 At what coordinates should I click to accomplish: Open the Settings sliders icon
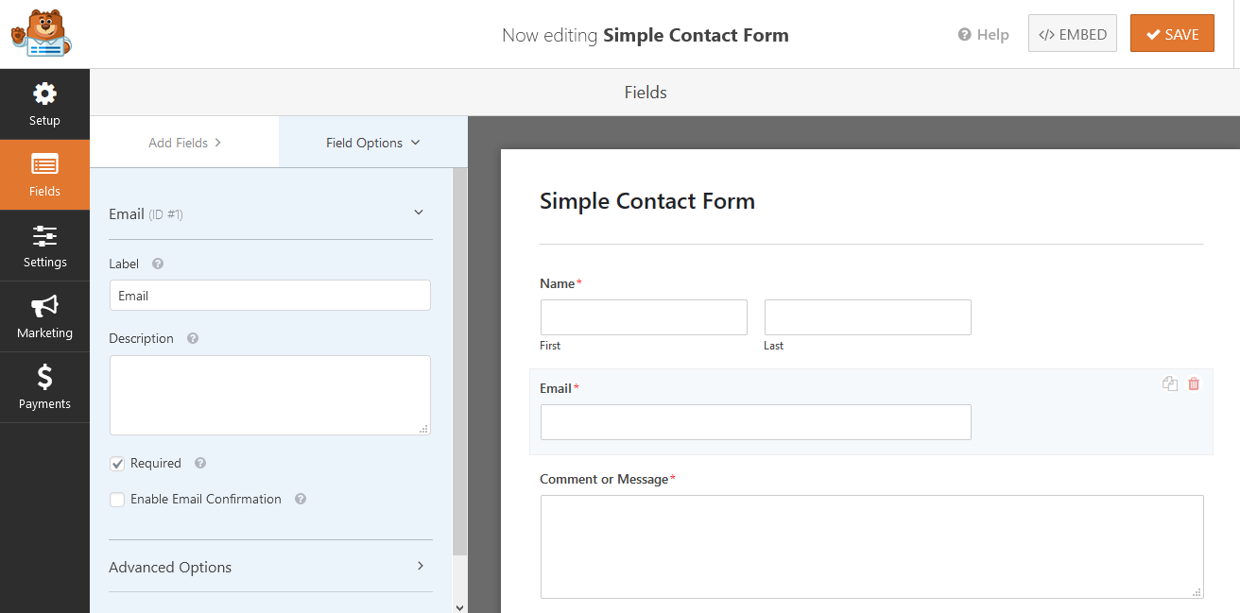click(x=44, y=236)
